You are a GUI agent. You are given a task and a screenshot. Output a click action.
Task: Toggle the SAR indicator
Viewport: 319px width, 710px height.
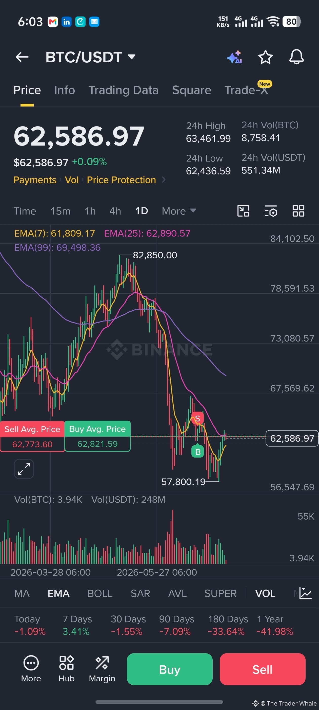[x=140, y=593]
